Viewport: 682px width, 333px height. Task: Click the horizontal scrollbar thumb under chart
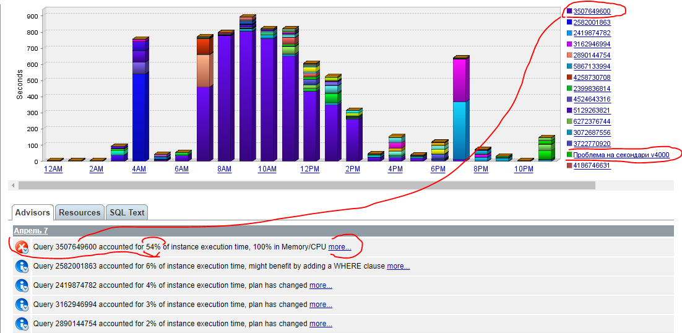pyautogui.click(x=306, y=186)
